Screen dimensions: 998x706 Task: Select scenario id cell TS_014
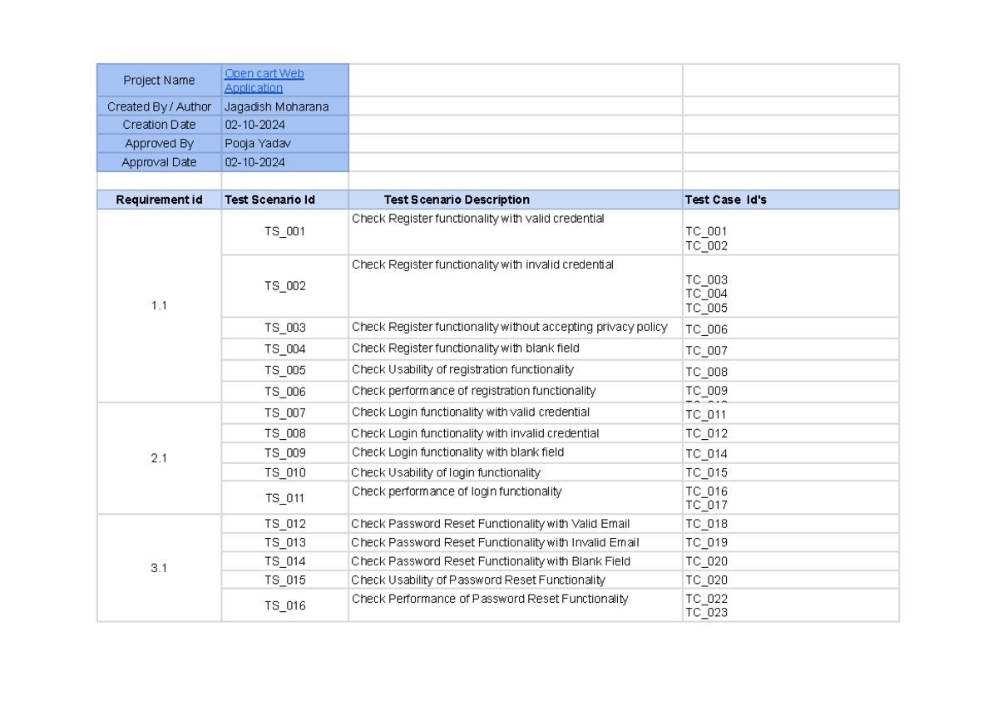pos(284,561)
